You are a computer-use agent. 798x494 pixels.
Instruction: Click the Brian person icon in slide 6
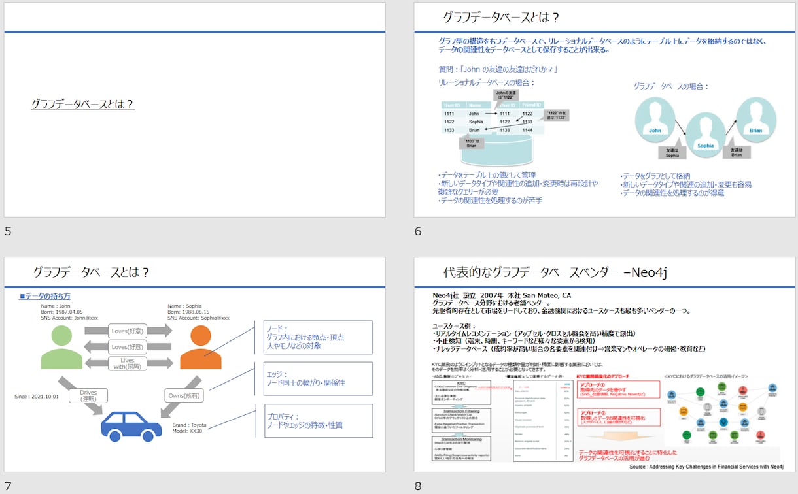tap(755, 120)
